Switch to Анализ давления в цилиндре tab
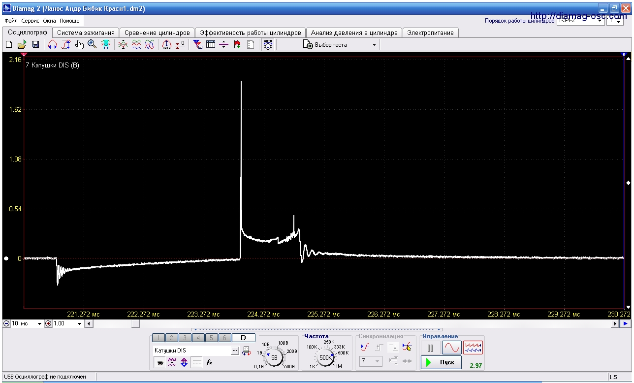Image resolution: width=634 pixels, height=383 pixels. pos(354,32)
